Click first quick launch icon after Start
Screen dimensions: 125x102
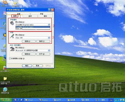[15, 100]
